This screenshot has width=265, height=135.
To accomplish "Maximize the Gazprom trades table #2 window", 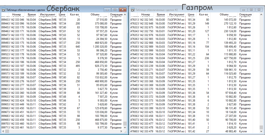I will click(x=251, y=10).
